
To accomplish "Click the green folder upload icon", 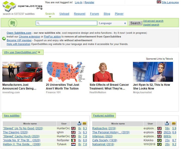I will tap(13, 23).
